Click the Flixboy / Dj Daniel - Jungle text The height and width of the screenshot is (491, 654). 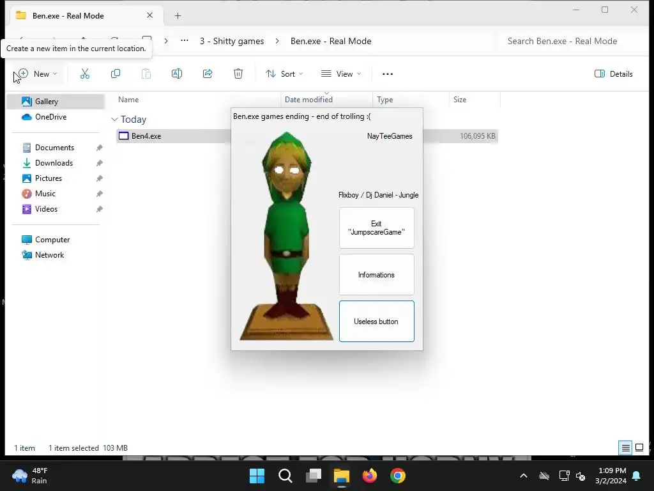tap(378, 195)
